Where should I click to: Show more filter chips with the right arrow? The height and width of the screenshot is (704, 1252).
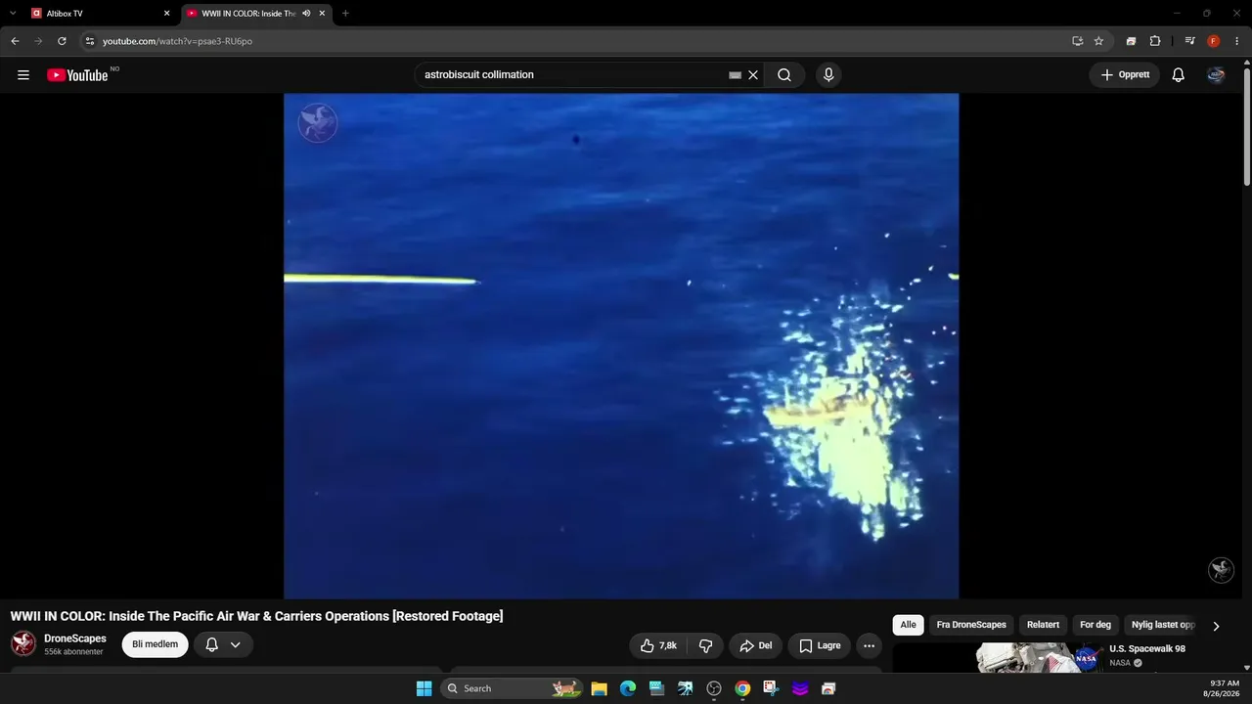pos(1216,626)
